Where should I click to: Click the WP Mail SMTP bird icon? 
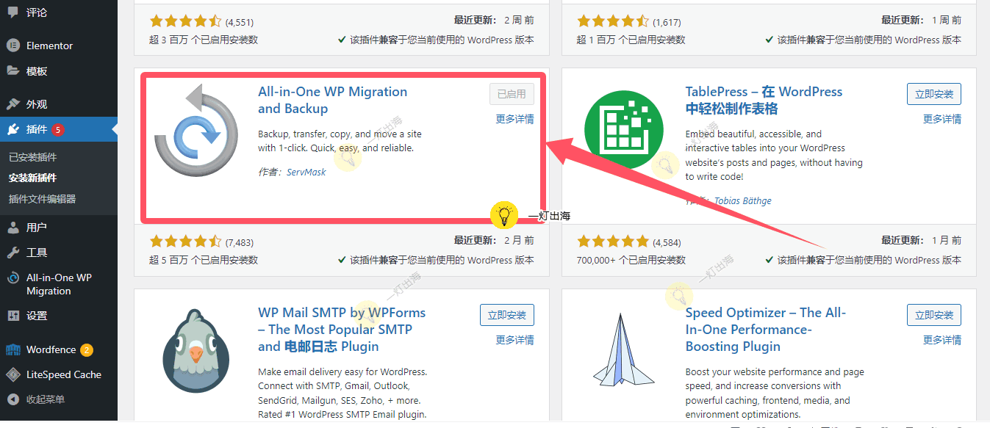pyautogui.click(x=196, y=352)
